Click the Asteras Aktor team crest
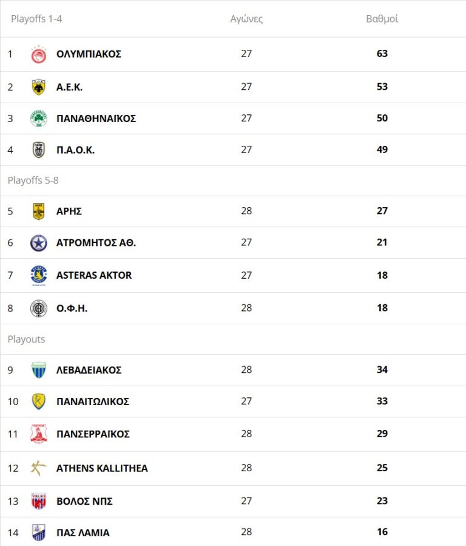466x546 pixels. tap(39, 275)
